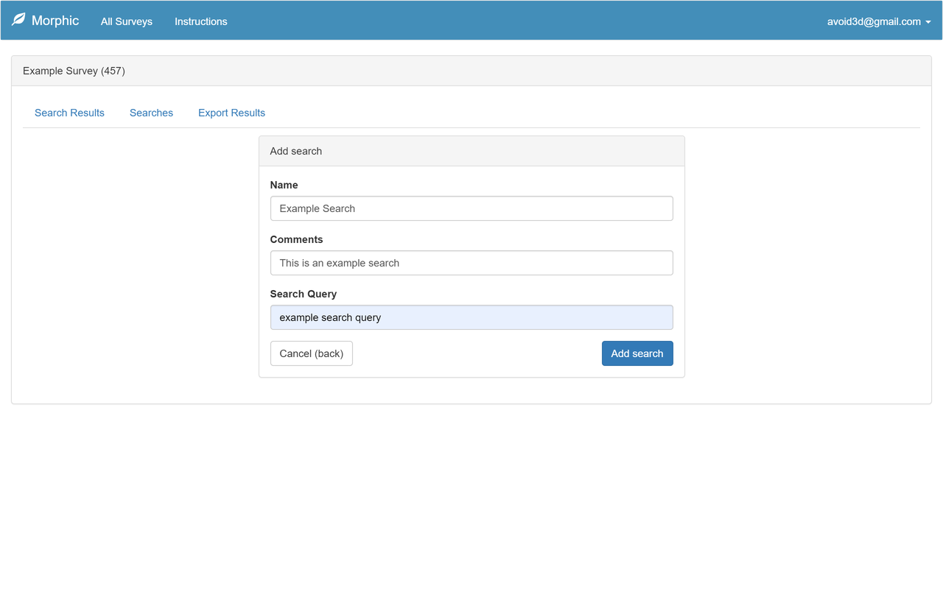Image resolution: width=943 pixels, height=589 pixels.
Task: Switch to the Searches tab
Action: (151, 113)
